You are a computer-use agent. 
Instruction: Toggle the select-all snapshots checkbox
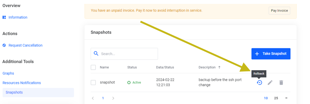click(x=93, y=67)
